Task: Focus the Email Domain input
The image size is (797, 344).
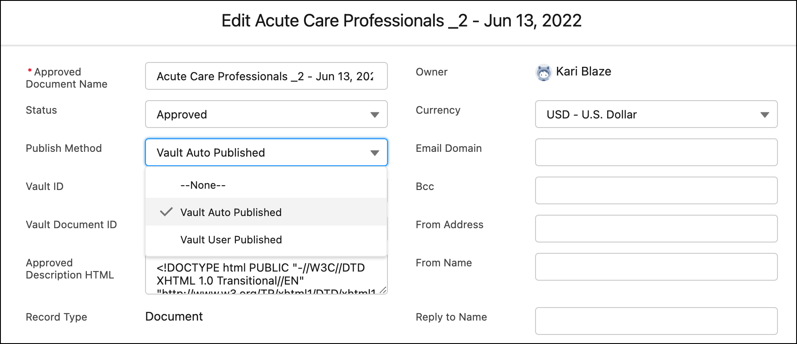Action: pyautogui.click(x=656, y=152)
